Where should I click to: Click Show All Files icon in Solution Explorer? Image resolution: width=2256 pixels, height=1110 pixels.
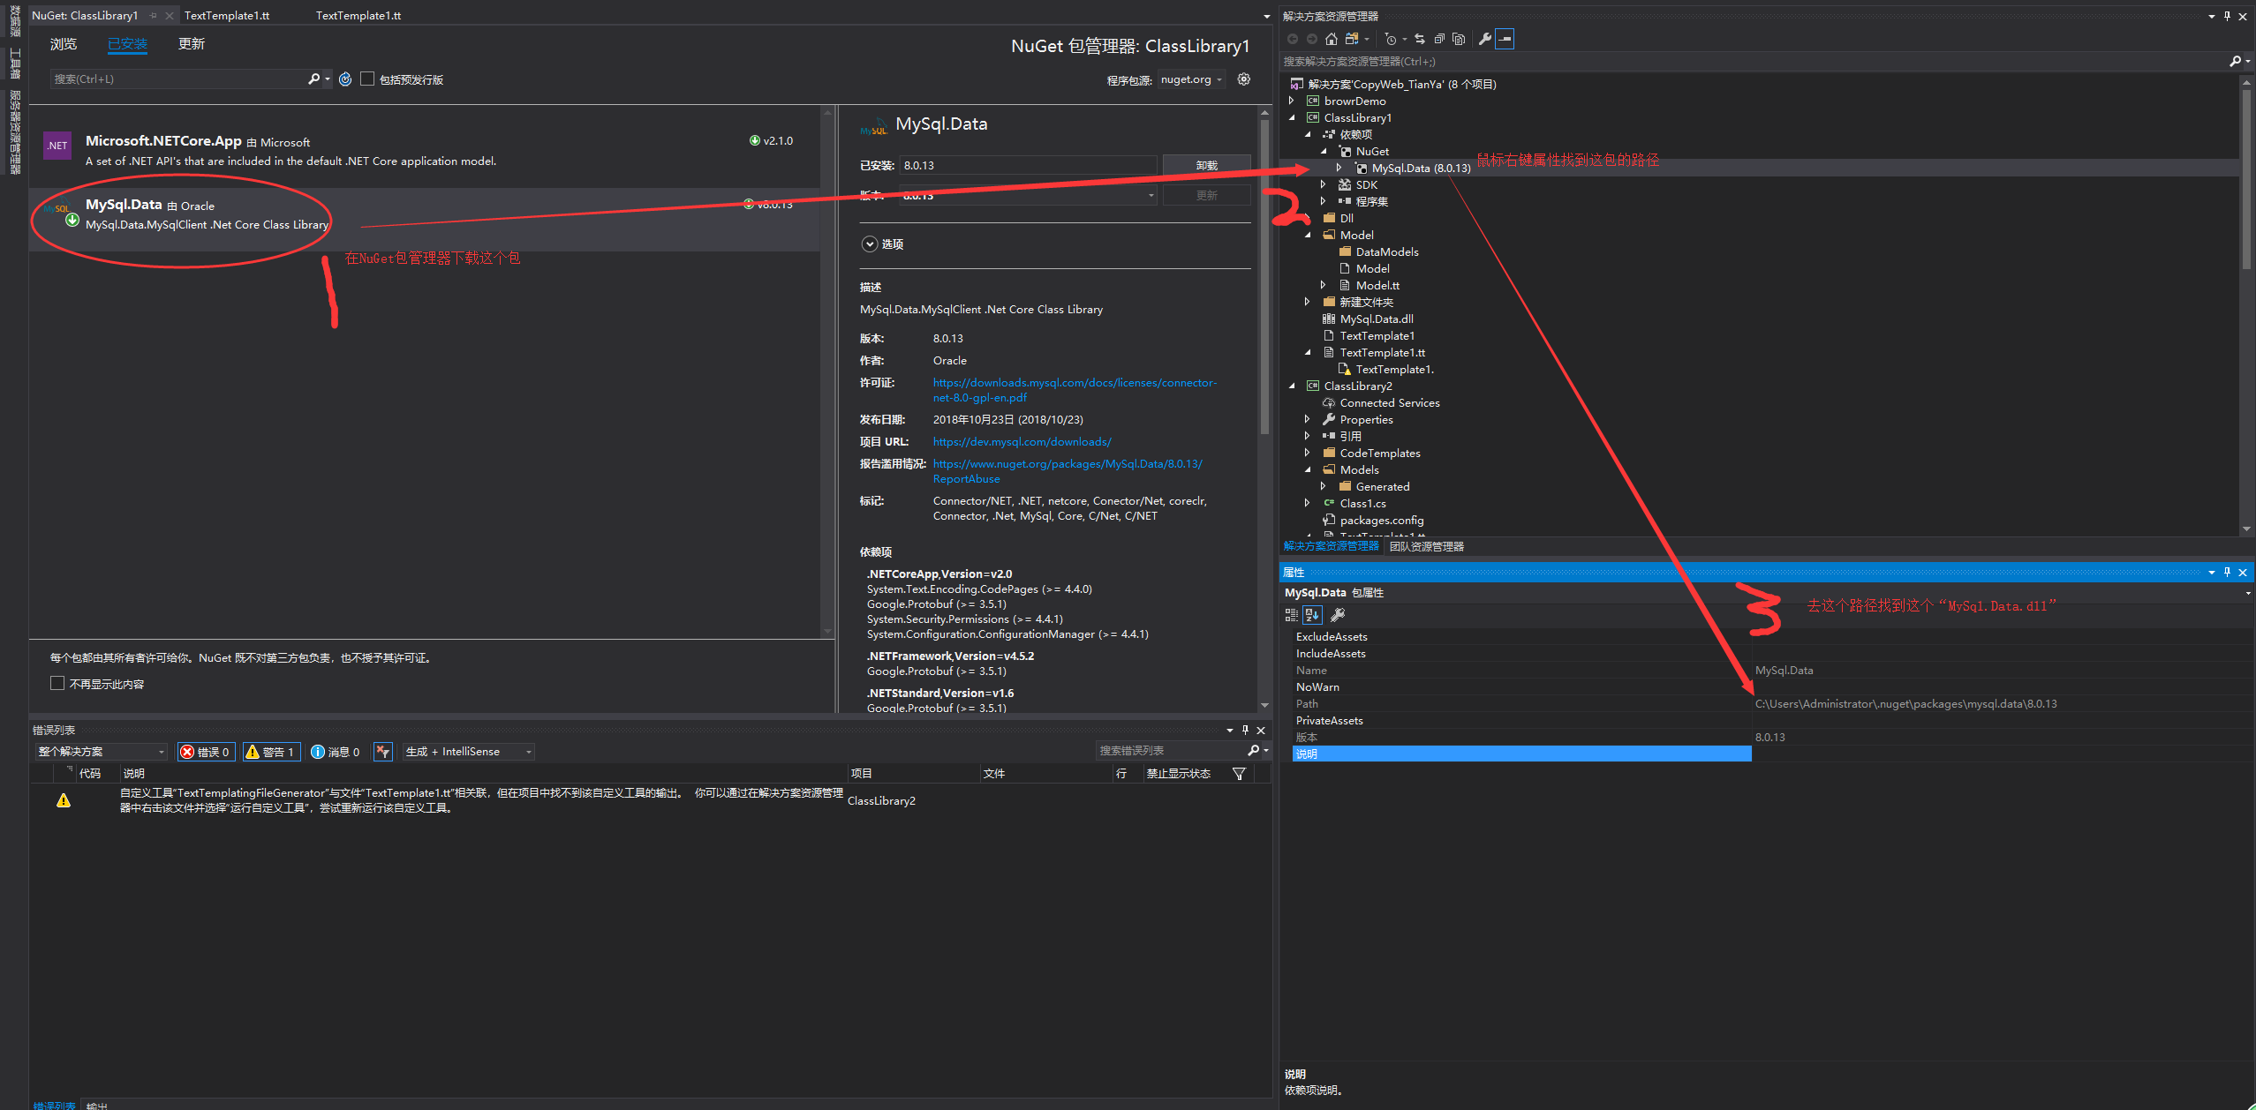(x=1459, y=39)
